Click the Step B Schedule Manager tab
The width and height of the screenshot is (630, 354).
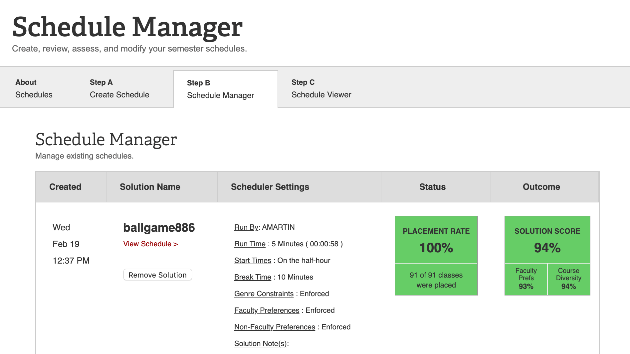[220, 89]
